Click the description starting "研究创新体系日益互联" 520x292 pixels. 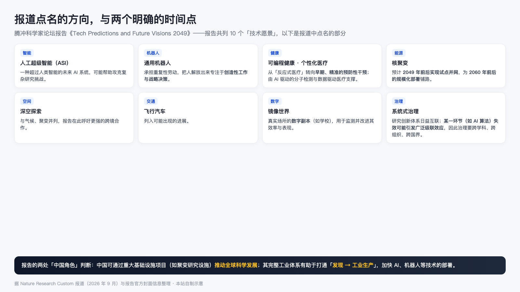pyautogui.click(x=445, y=128)
